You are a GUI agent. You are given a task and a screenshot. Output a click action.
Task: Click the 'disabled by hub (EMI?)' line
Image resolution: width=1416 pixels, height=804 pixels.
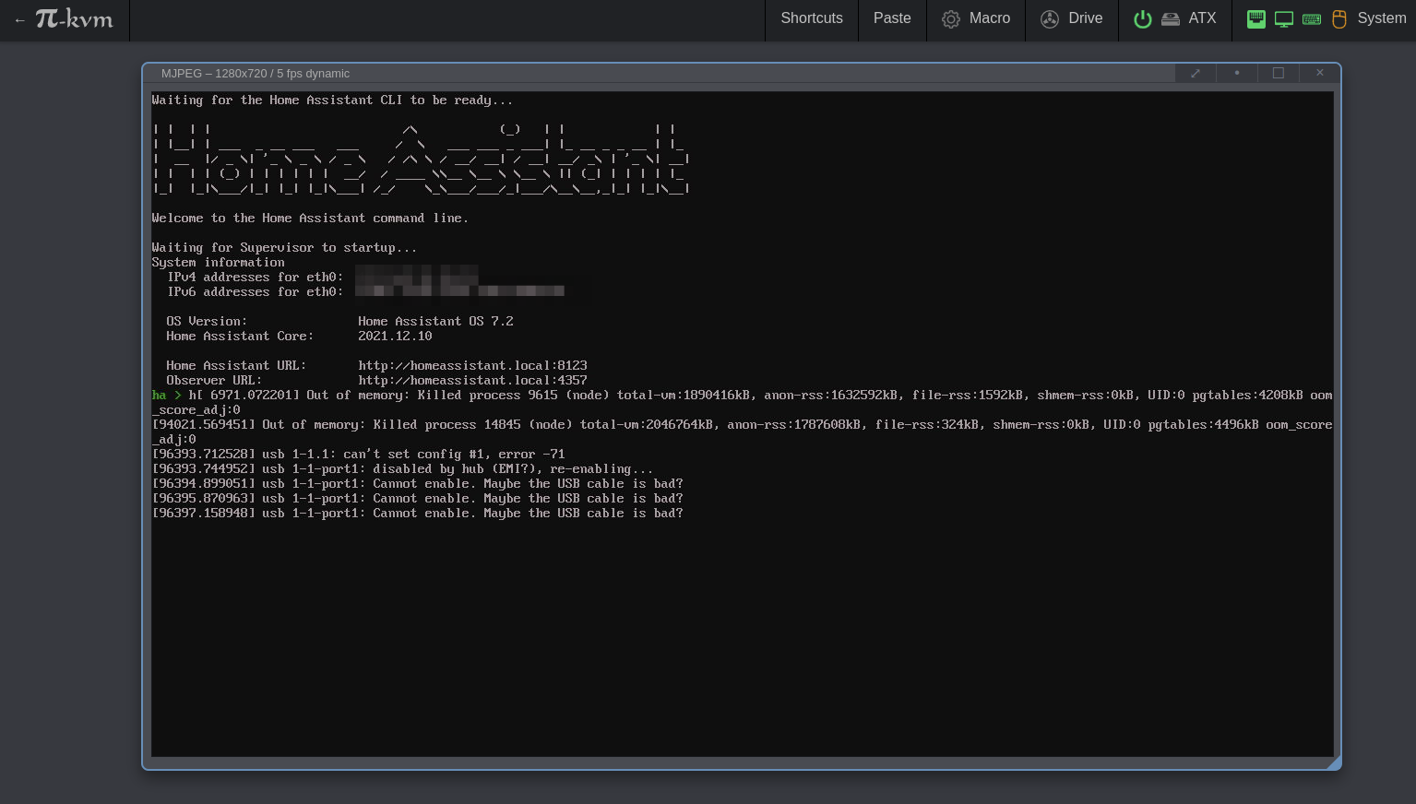coord(402,468)
